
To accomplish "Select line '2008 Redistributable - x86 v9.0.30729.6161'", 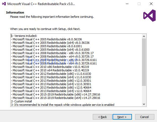I will tap(54, 60).
